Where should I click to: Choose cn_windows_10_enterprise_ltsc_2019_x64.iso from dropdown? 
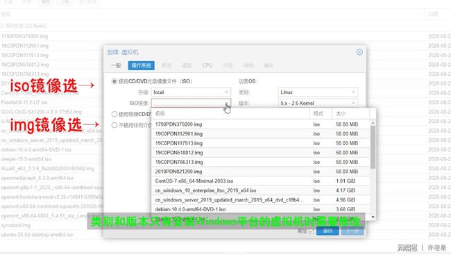(x=261, y=190)
